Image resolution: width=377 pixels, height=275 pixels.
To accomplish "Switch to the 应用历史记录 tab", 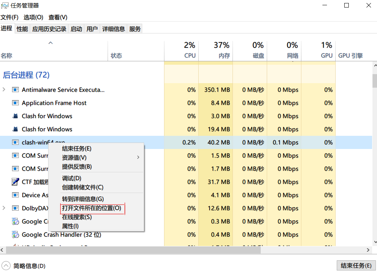I will coord(49,29).
